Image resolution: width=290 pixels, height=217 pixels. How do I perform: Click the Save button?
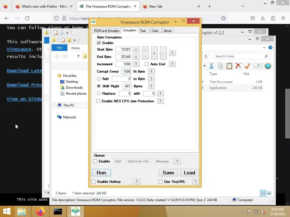coord(168,173)
